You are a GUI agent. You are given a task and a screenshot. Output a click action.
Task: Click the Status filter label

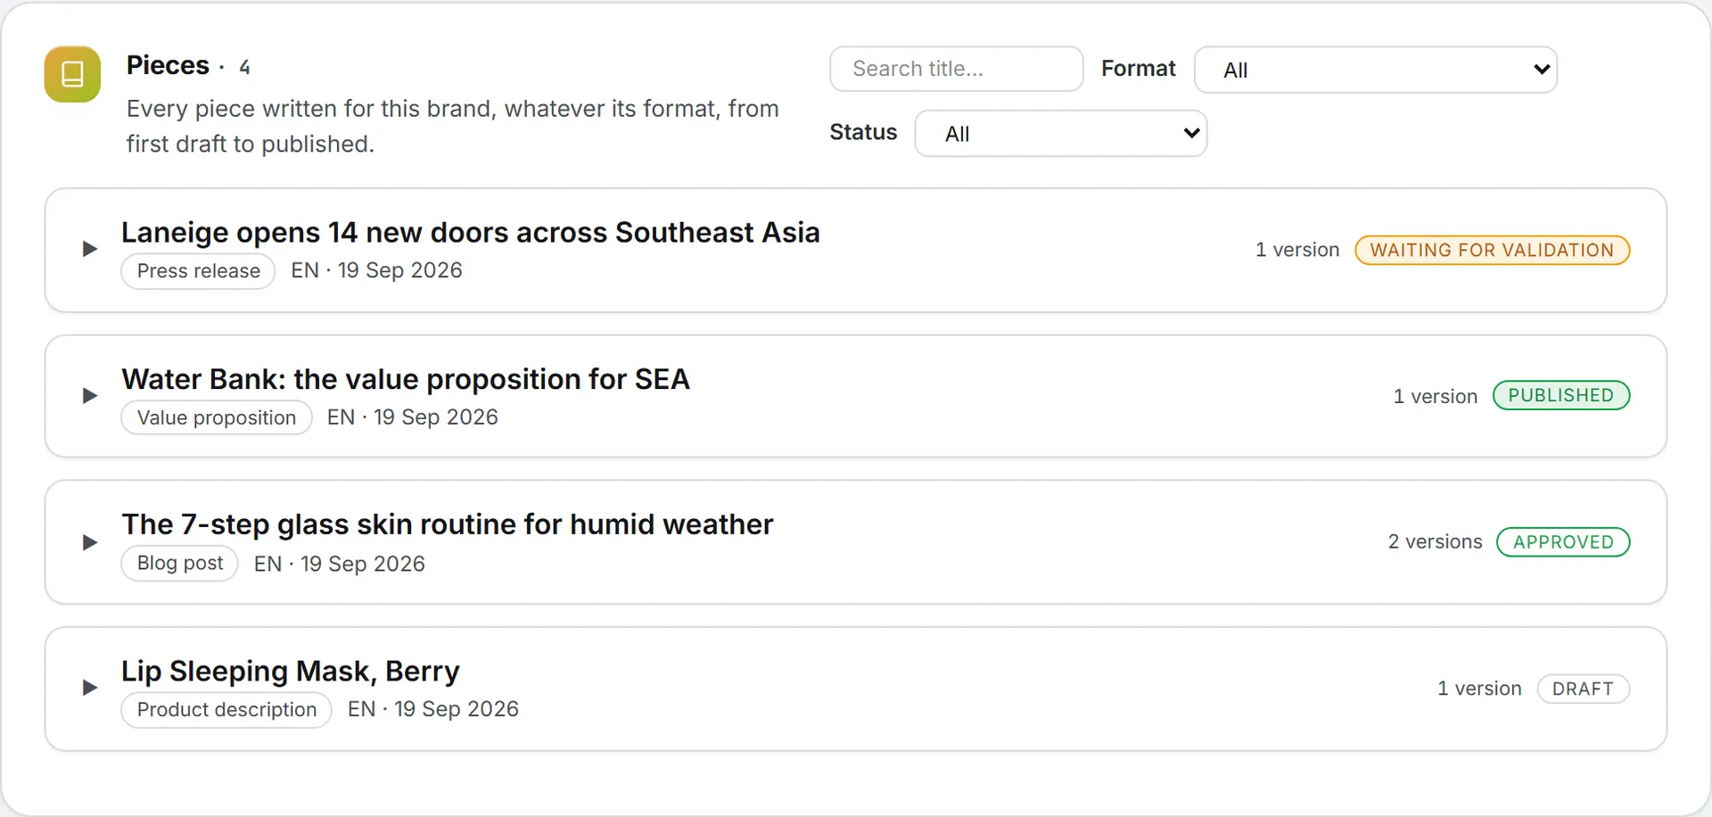[x=863, y=132]
